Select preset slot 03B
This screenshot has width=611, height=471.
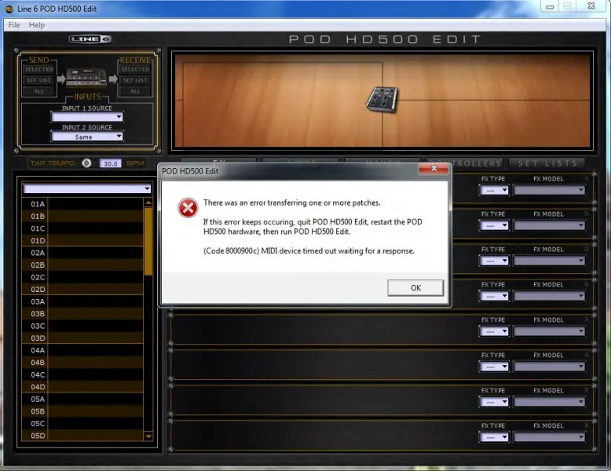coord(82,314)
